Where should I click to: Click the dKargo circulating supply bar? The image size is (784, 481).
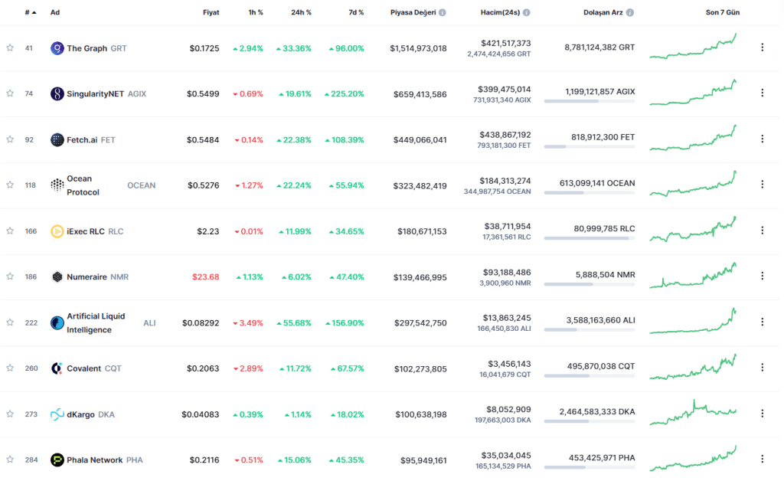(590, 421)
